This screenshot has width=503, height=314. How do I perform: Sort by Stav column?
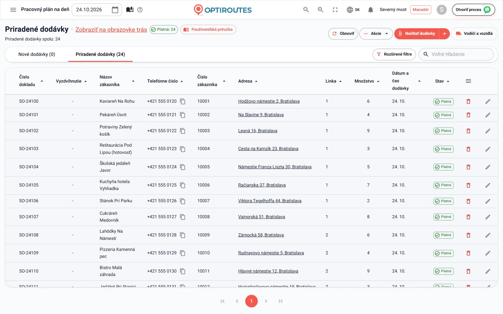pos(442,81)
